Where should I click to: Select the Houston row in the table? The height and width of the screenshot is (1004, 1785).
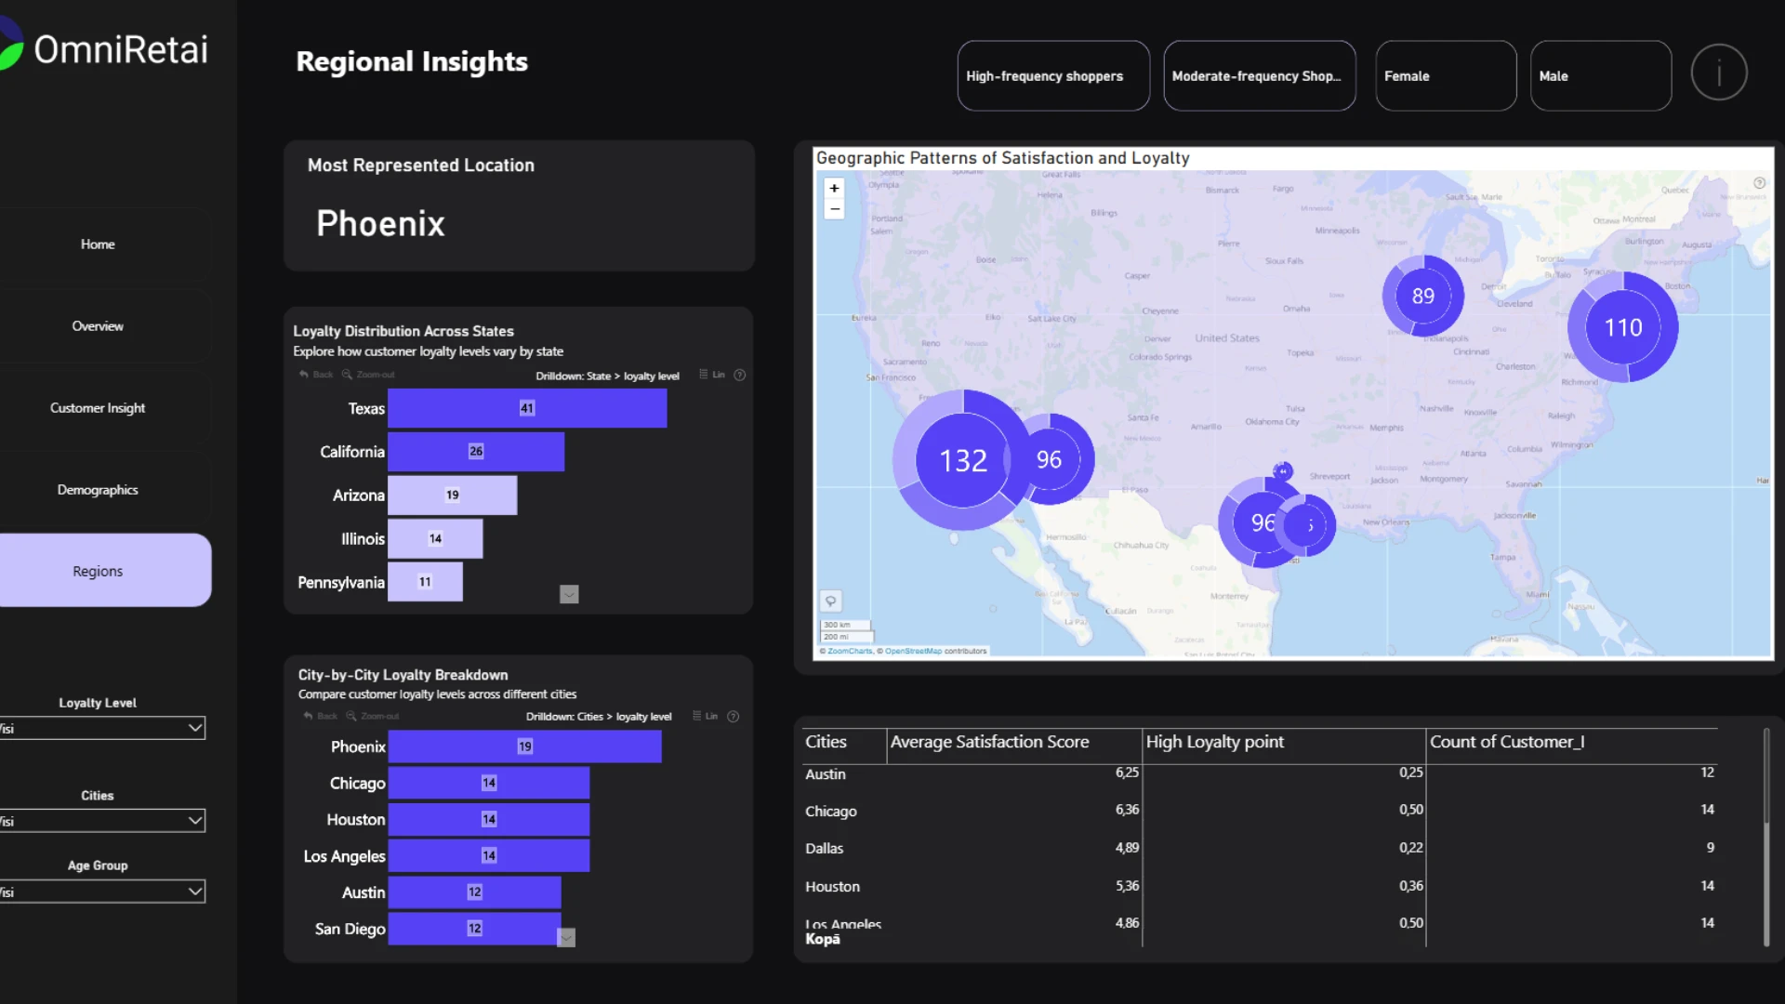(1260, 886)
